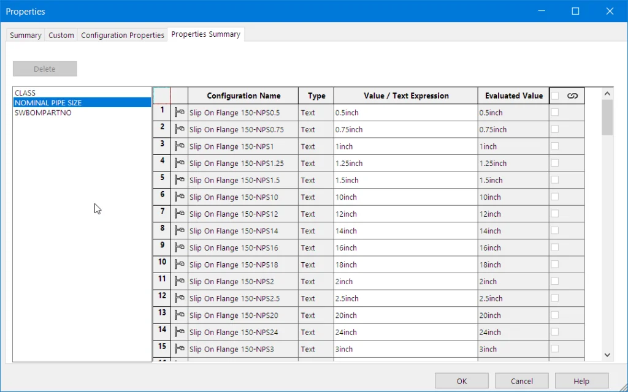This screenshot has width=628, height=392.
Task: Switch to the Configuration Properties tab
Action: pyautogui.click(x=123, y=35)
